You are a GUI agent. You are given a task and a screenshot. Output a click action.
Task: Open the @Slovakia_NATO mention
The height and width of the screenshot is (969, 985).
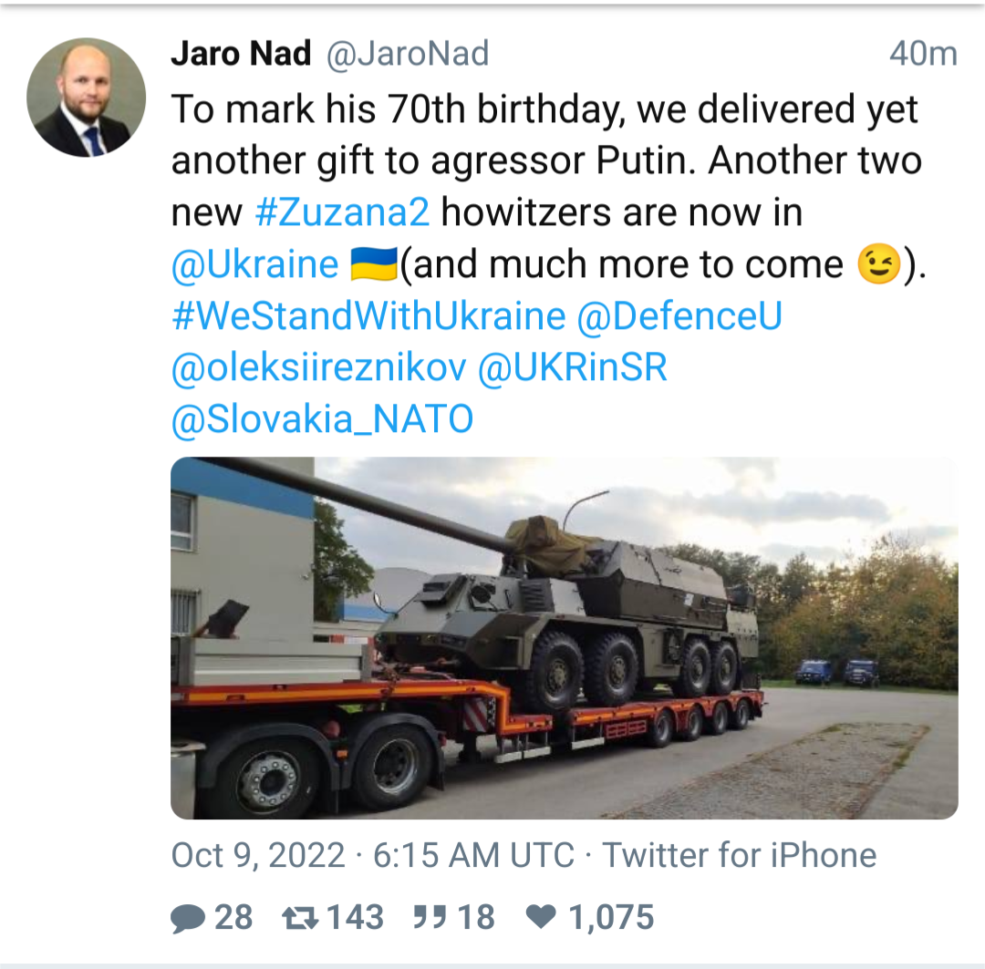pyautogui.click(x=323, y=419)
